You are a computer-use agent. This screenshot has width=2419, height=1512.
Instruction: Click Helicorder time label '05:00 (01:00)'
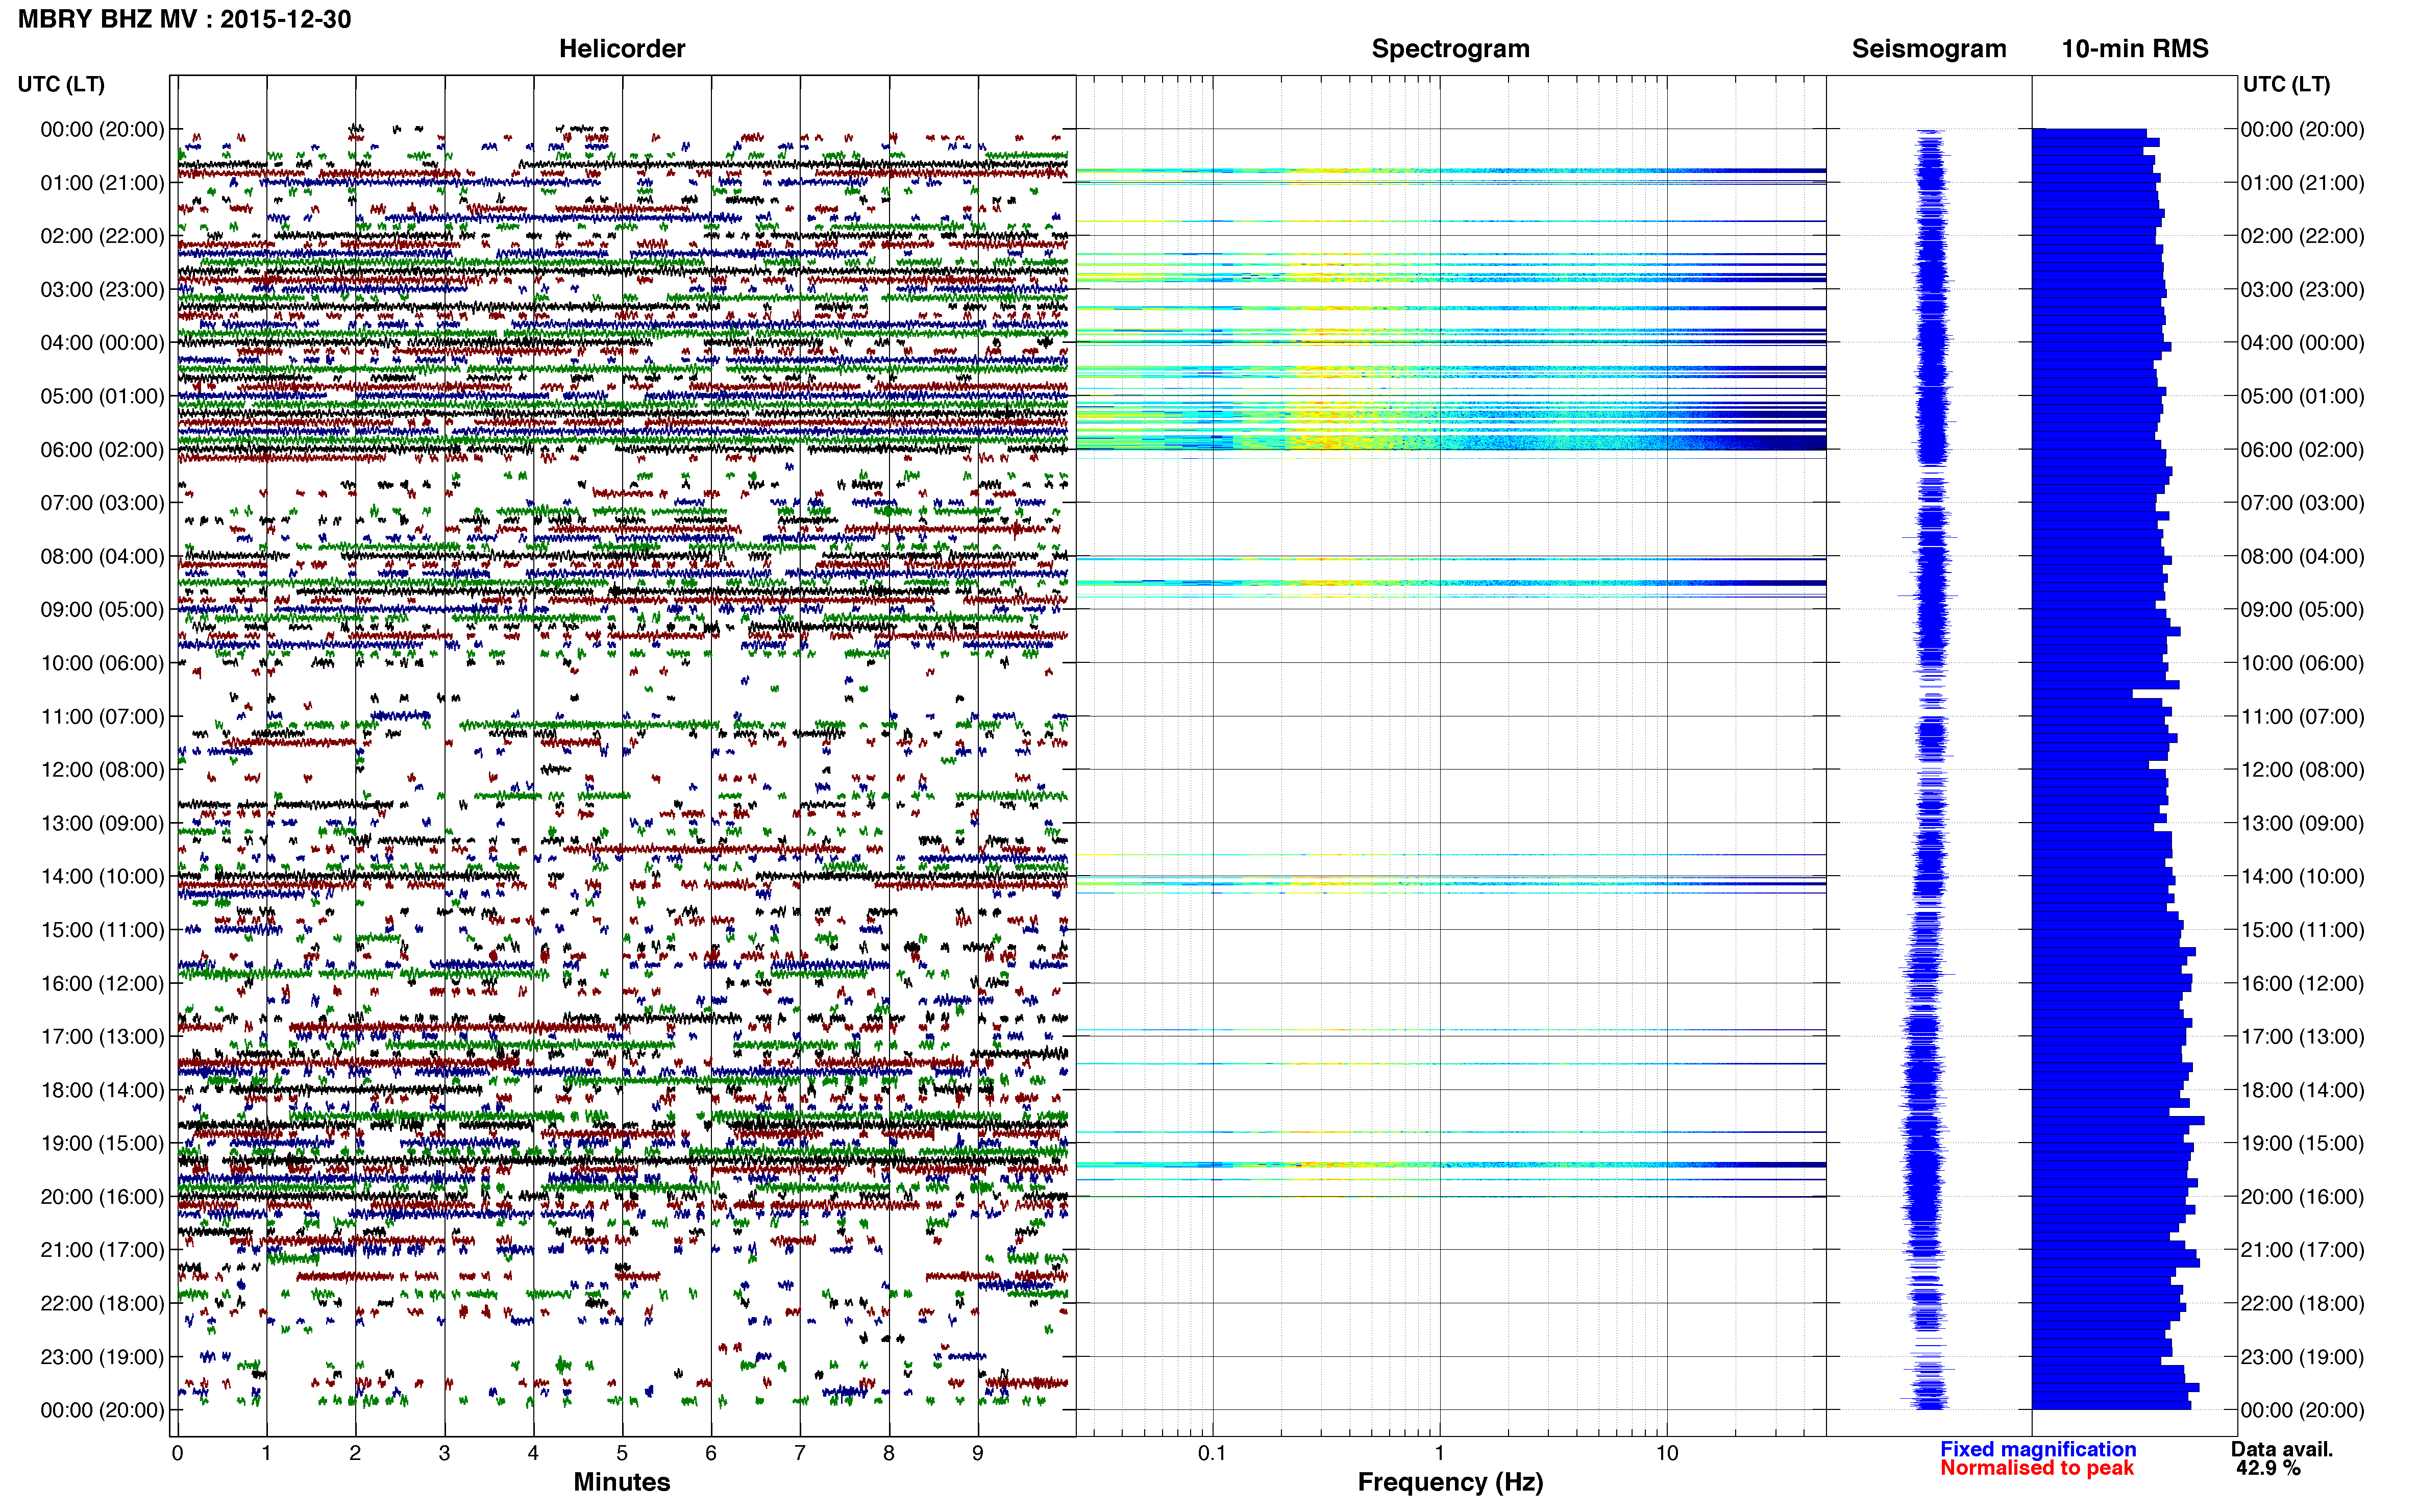102,396
